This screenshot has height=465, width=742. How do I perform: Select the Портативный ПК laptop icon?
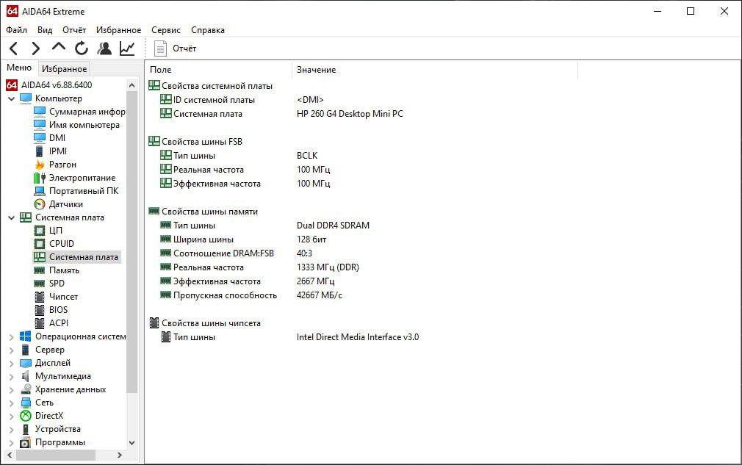[x=40, y=191]
